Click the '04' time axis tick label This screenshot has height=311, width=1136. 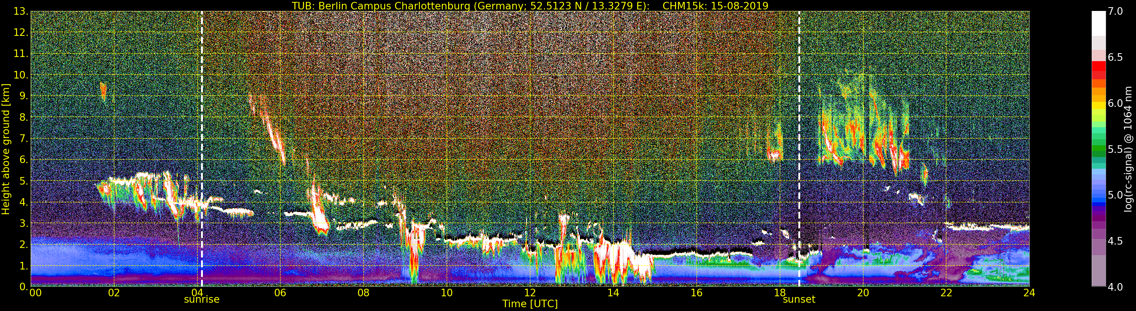point(197,293)
